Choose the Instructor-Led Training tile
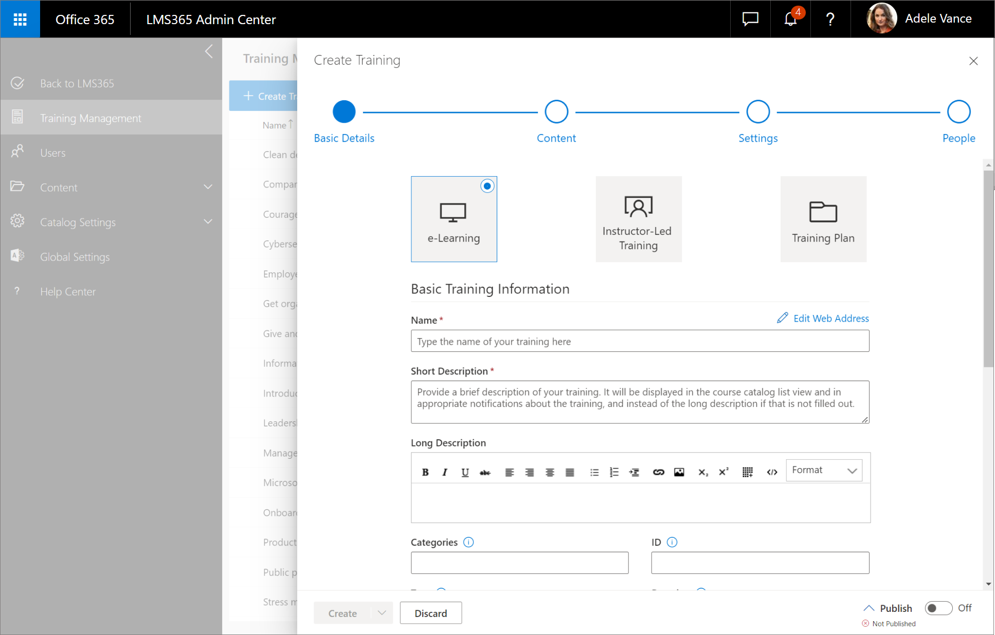 (x=638, y=219)
